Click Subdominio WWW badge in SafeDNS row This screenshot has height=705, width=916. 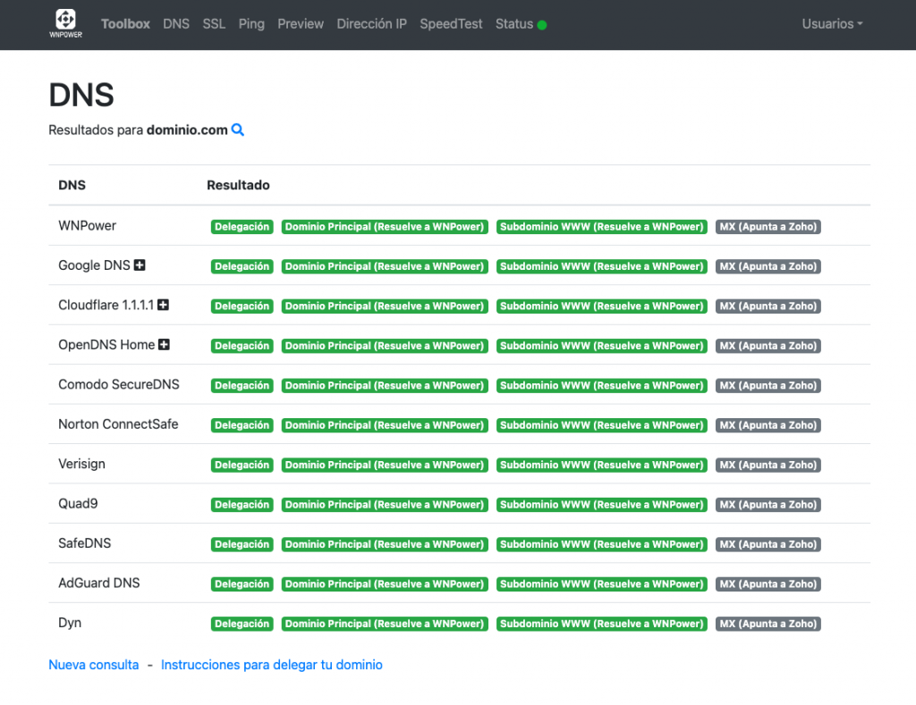[x=602, y=544]
